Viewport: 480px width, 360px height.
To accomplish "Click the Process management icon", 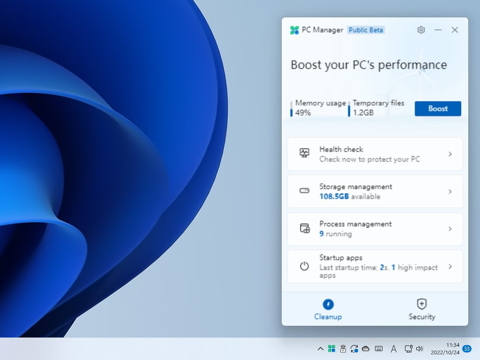I will [305, 229].
